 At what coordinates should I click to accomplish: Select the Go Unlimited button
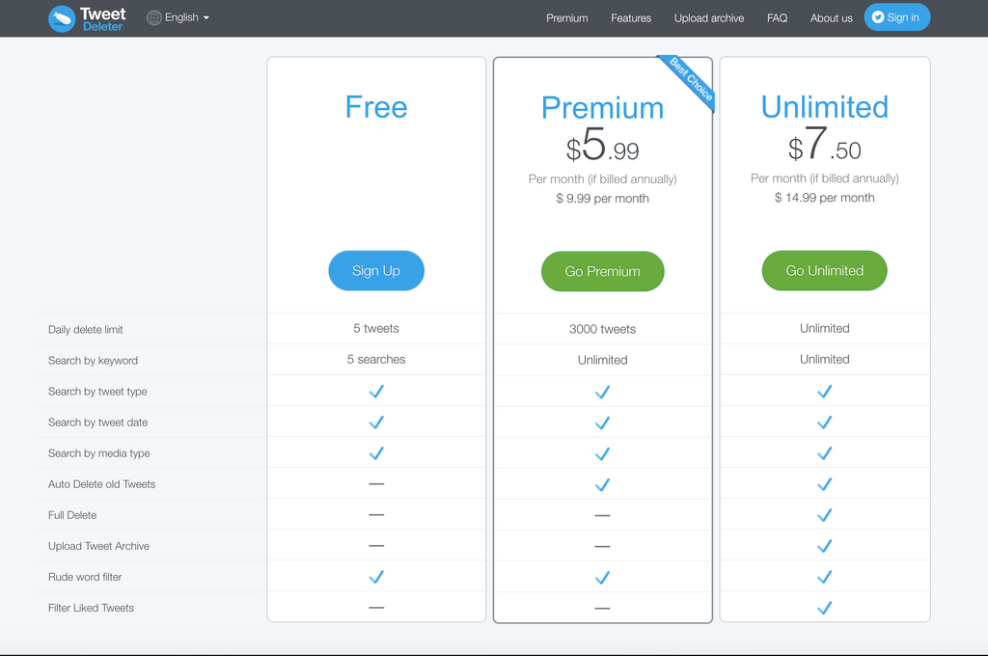(824, 271)
